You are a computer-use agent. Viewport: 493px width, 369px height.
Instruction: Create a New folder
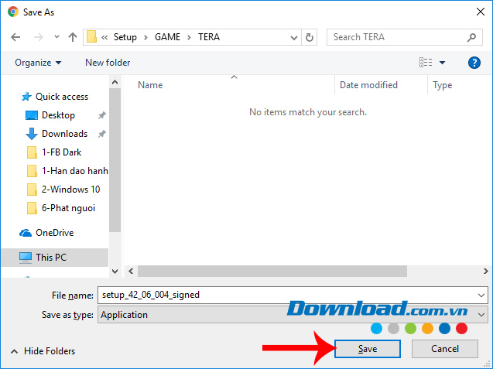point(108,63)
